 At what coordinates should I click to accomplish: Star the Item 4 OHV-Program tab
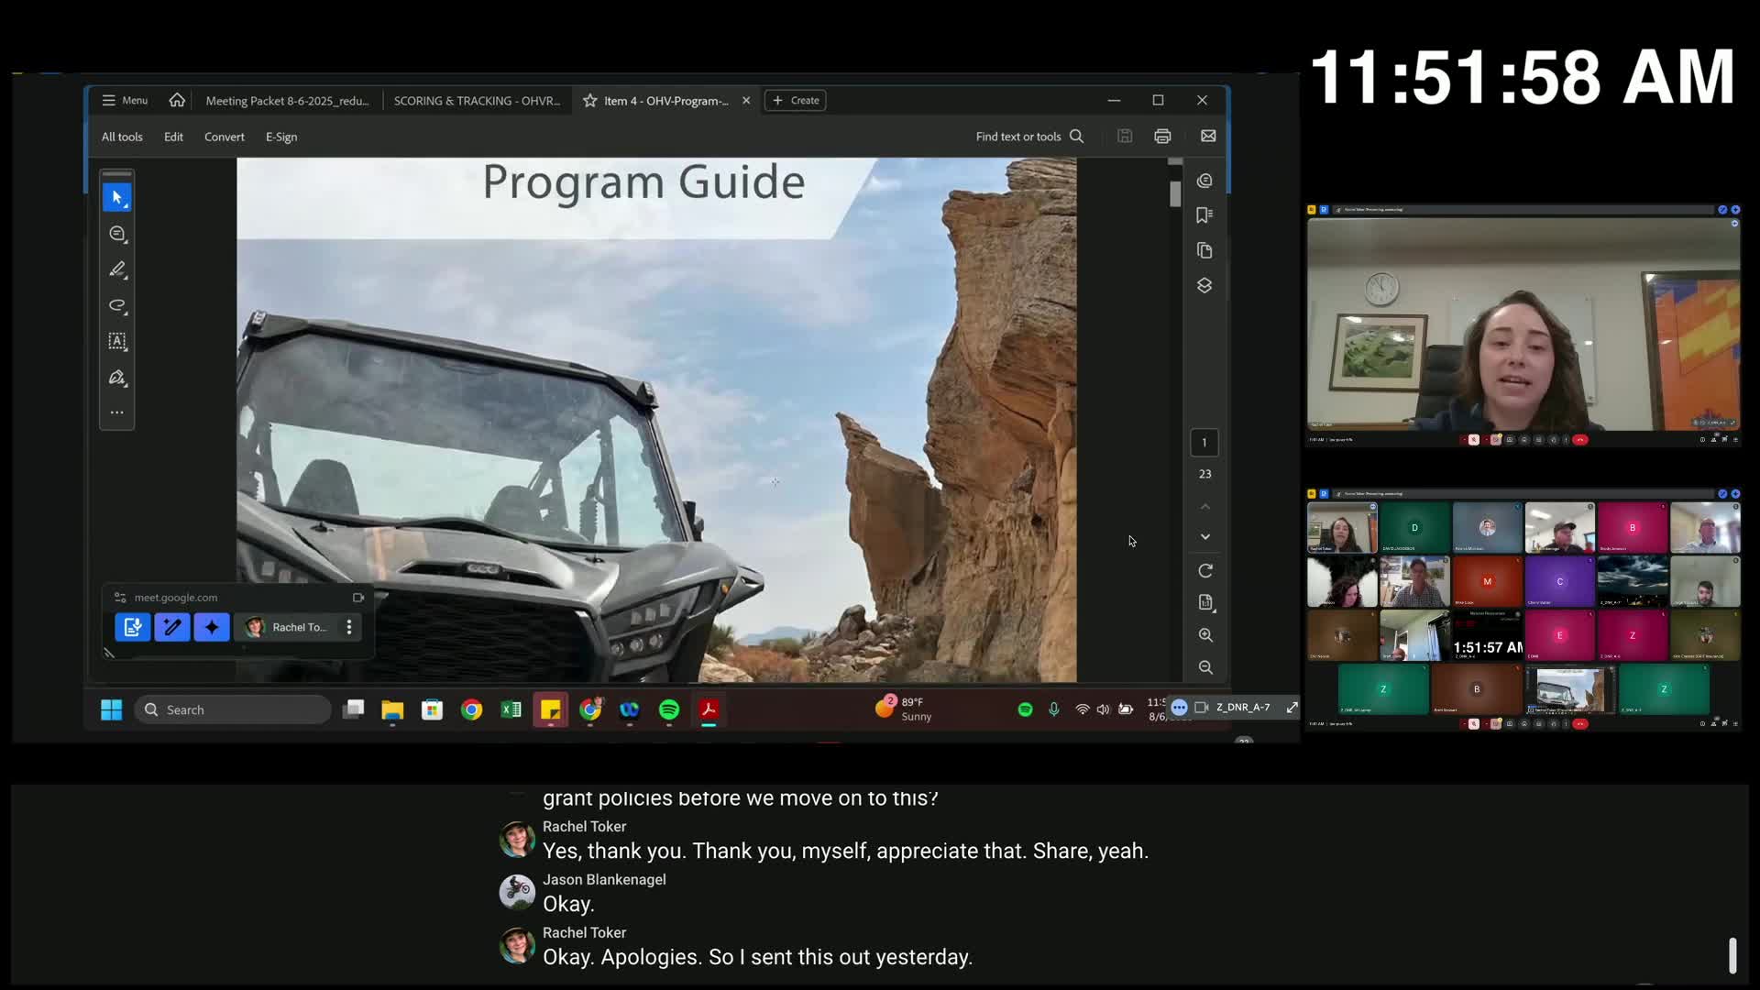tap(590, 101)
